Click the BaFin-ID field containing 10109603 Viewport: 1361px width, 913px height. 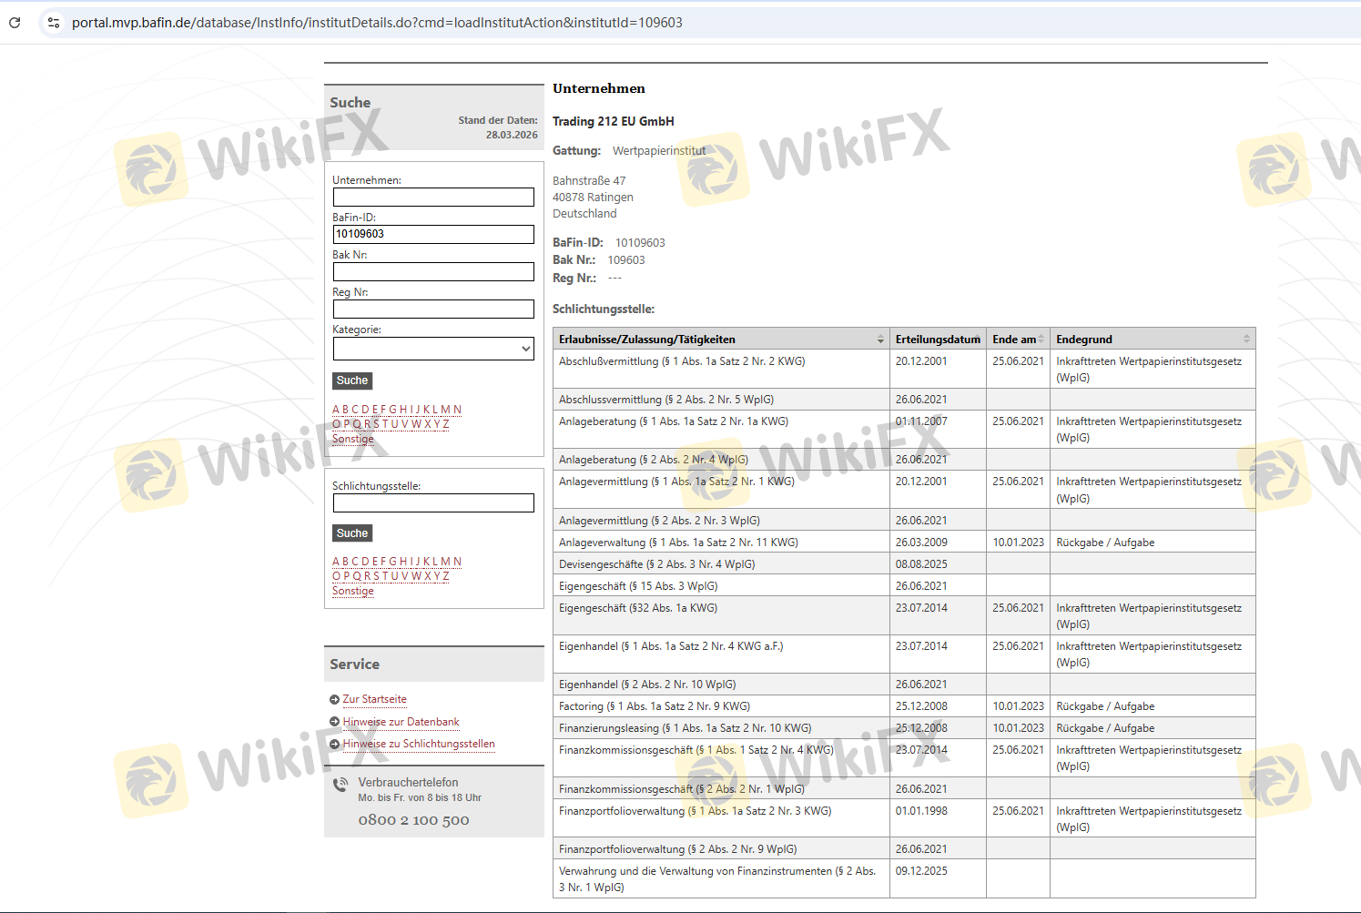pyautogui.click(x=433, y=234)
